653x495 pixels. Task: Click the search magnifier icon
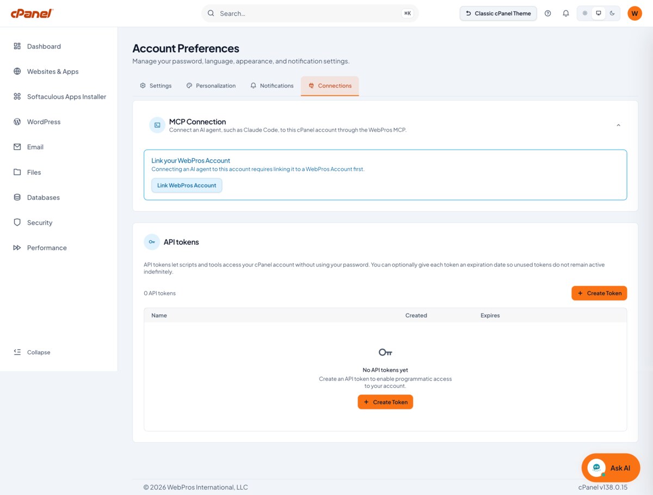point(211,14)
